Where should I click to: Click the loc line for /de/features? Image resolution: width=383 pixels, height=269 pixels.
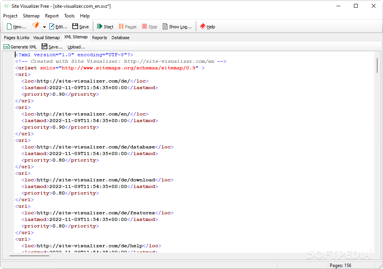tap(97, 213)
